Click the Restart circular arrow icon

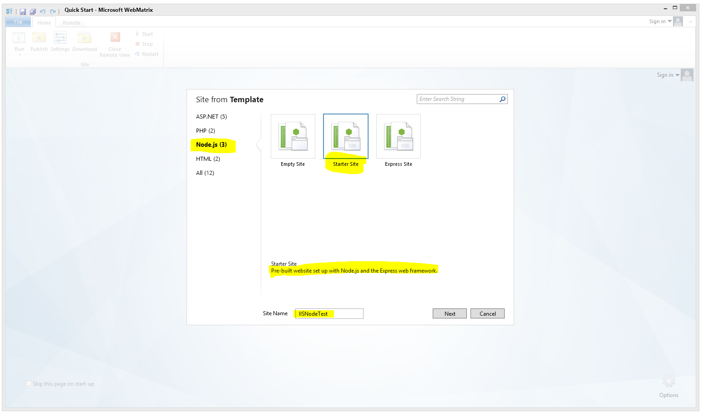pyautogui.click(x=137, y=54)
